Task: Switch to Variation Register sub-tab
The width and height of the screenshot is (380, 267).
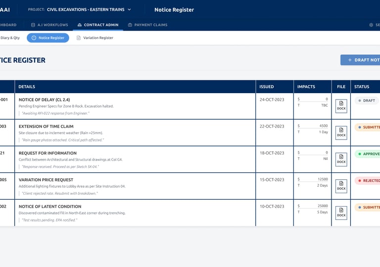Action: click(x=95, y=38)
